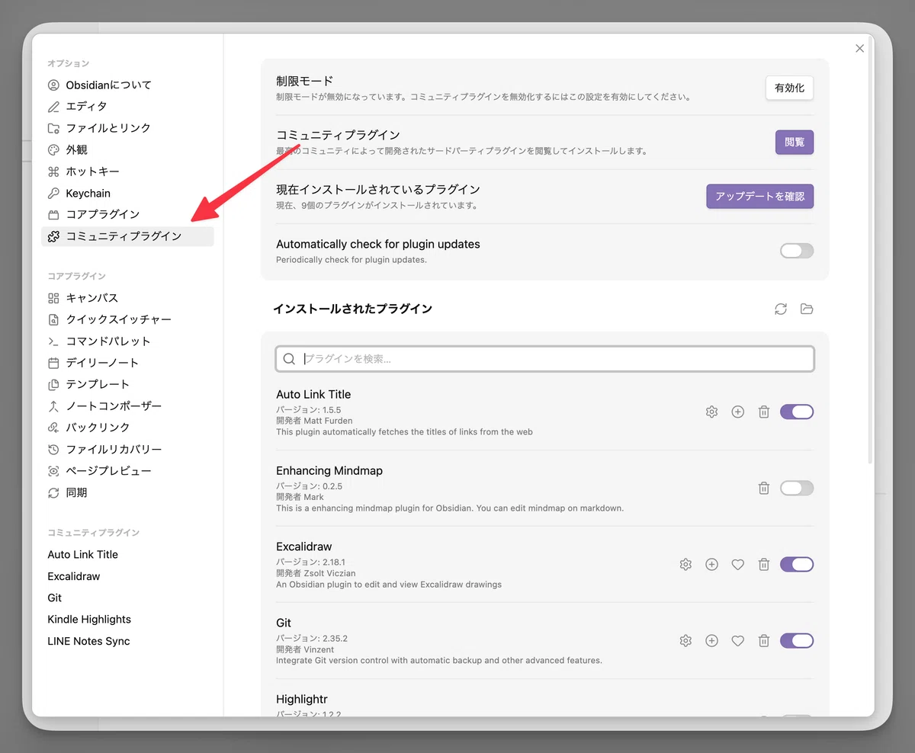Open キャンバス core plugin settings
915x753 pixels.
tap(127, 298)
